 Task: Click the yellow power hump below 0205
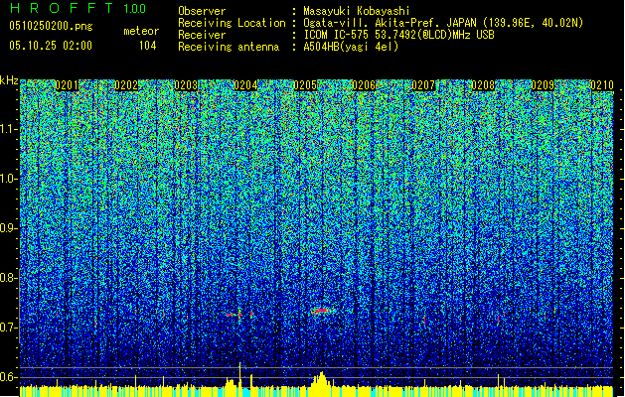click(x=321, y=379)
